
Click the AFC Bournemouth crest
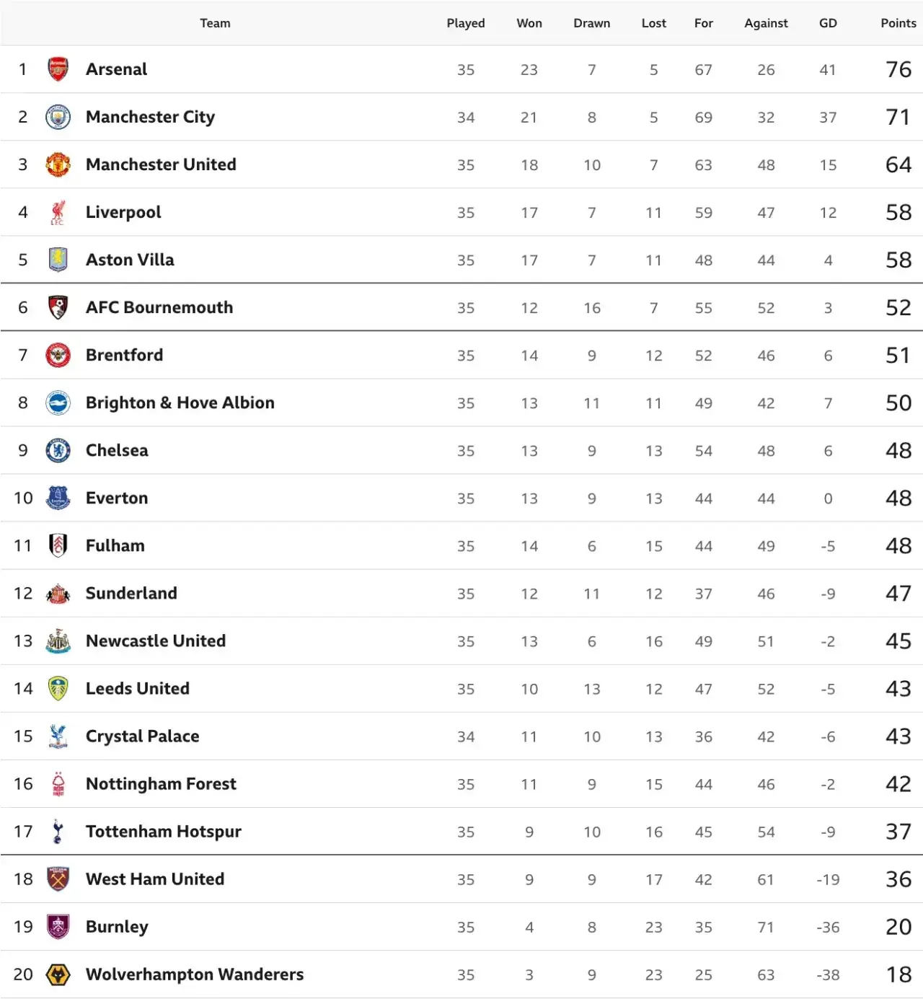pyautogui.click(x=58, y=307)
